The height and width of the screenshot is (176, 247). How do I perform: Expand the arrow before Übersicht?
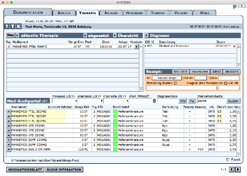tap(115, 35)
